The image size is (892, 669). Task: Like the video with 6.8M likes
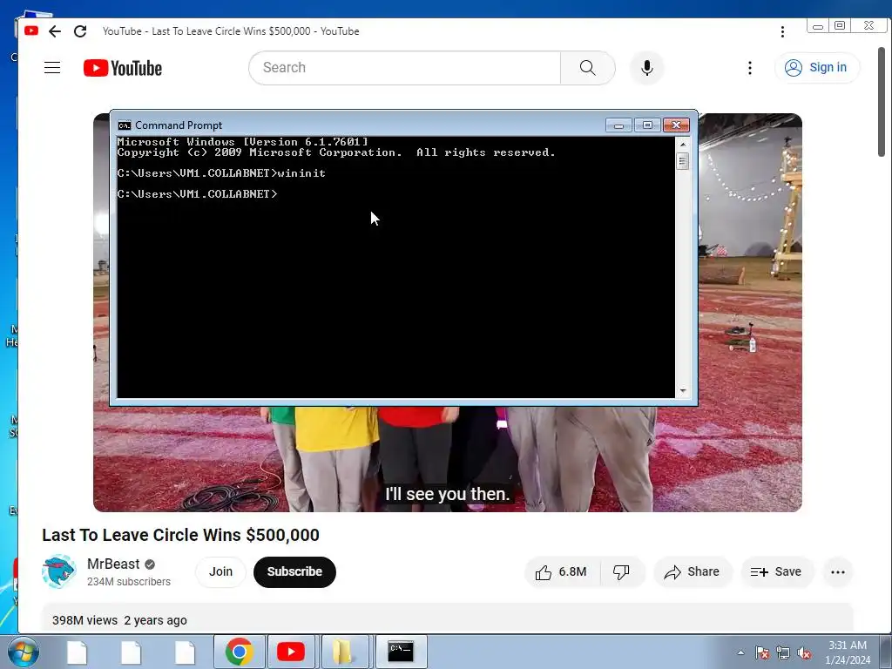pos(562,571)
